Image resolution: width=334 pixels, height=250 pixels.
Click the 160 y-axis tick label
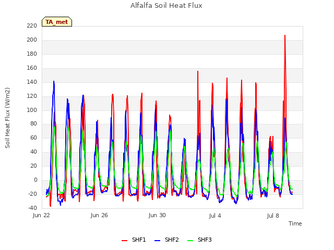[32, 68]
